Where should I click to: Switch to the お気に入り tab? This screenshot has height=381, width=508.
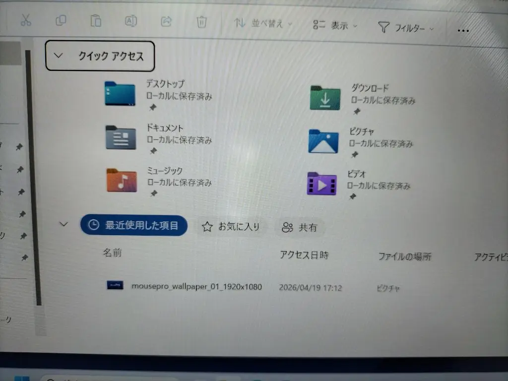[231, 227]
